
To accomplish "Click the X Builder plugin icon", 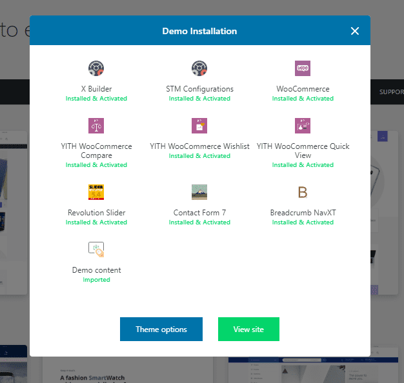I will (x=96, y=68).
